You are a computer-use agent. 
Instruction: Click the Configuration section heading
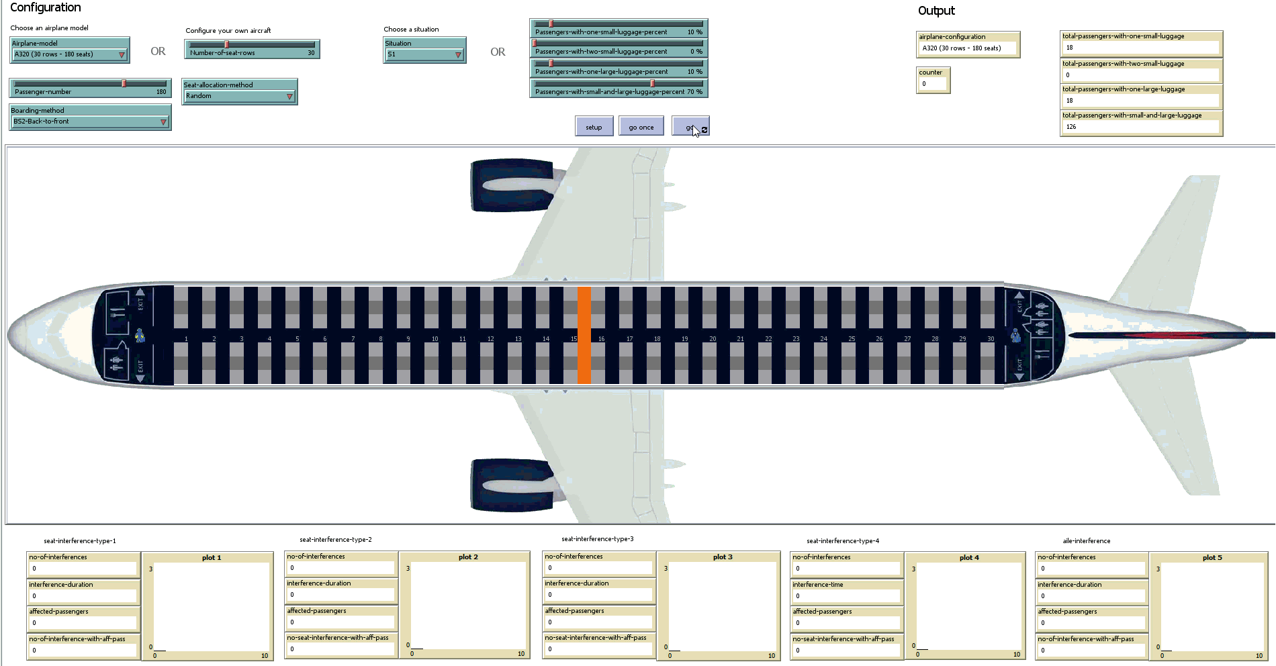(44, 8)
